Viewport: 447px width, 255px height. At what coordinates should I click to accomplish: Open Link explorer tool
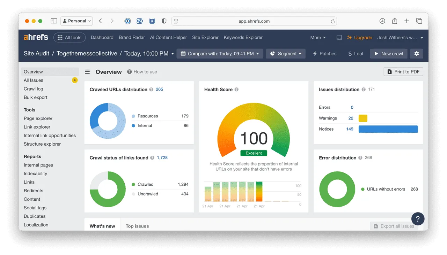click(x=37, y=127)
